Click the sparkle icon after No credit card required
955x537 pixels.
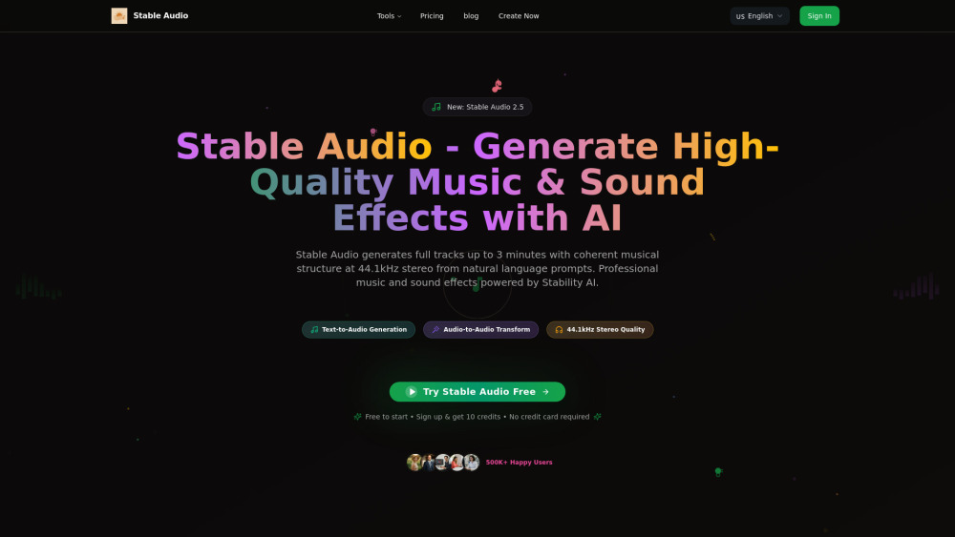(598, 417)
